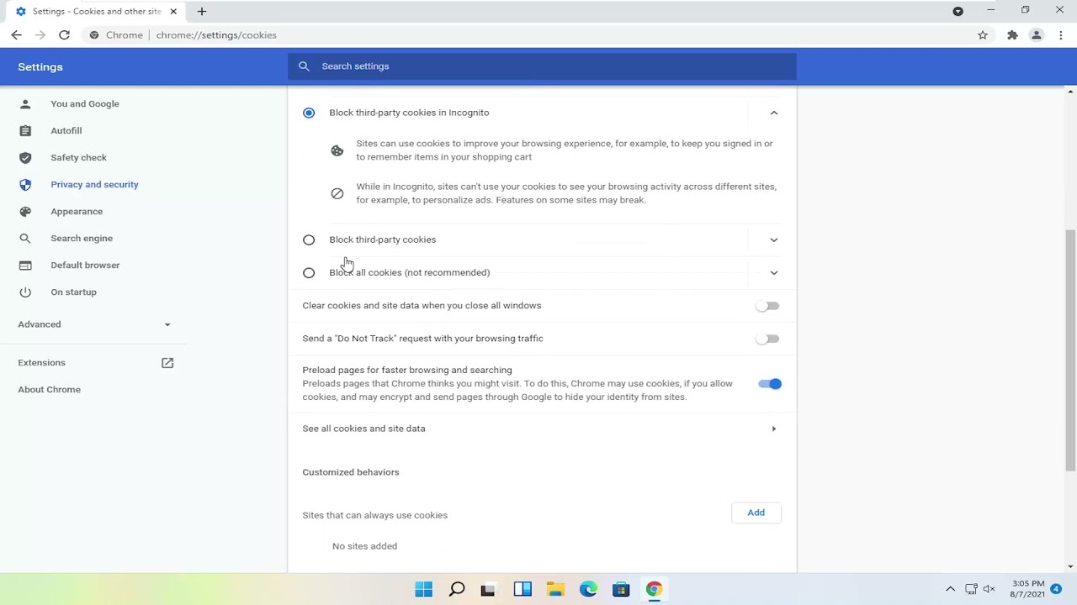Viewport: 1077px width, 605px height.
Task: Open Windows Start menu
Action: point(423,589)
